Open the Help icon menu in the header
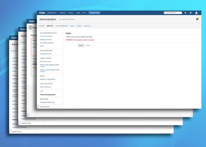The image size is (206, 147). coord(186,13)
